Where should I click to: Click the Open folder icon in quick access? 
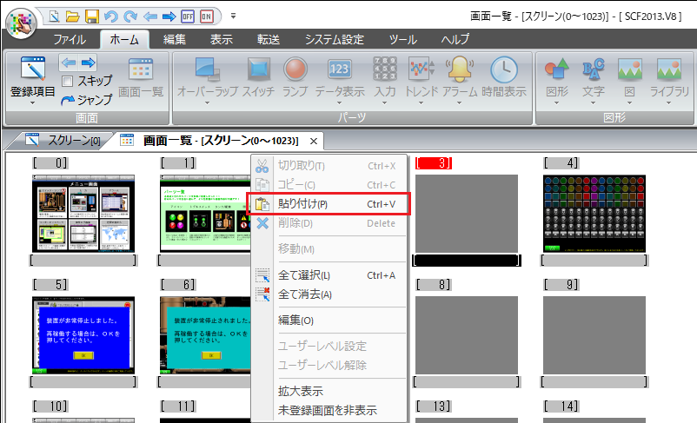(73, 16)
